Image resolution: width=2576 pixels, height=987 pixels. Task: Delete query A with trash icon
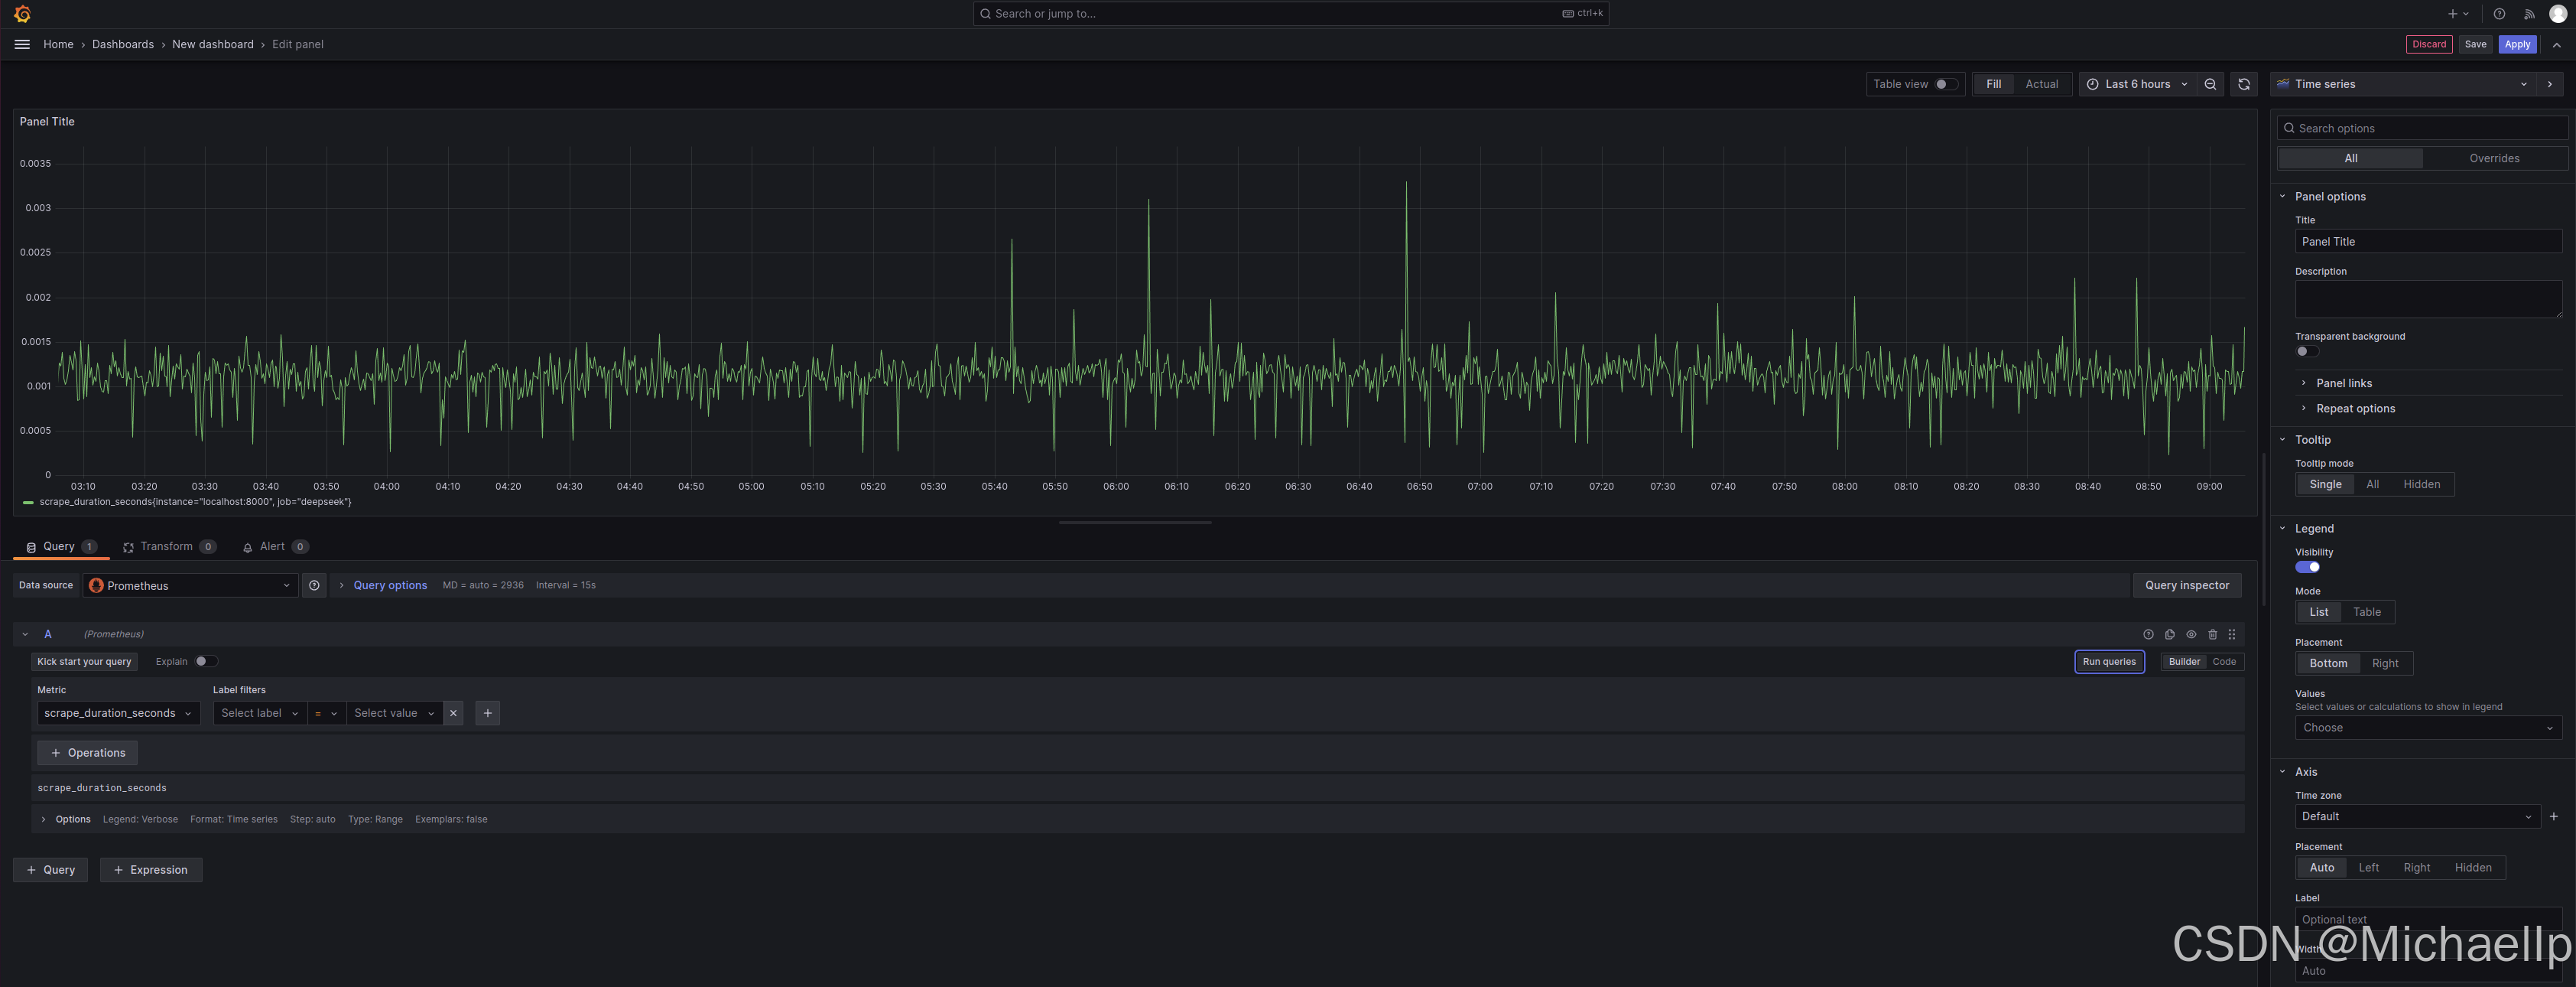click(2212, 634)
